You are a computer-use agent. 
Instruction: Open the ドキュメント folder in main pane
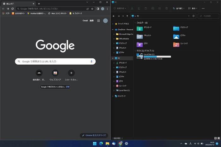144,36
